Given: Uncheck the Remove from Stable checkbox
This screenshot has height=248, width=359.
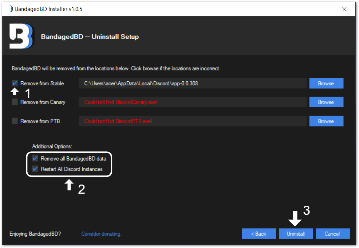Looking at the screenshot, I should pyautogui.click(x=15, y=83).
